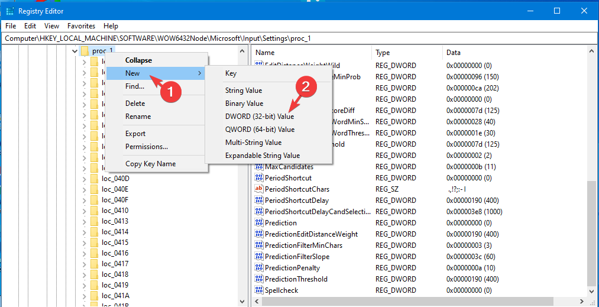The image size is (599, 307).
Task: Click the folder icon next to loc_040E
Action: (x=95, y=189)
